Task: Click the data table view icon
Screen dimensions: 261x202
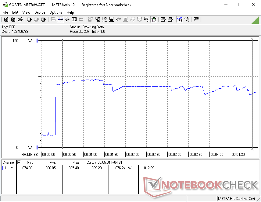Action: click(x=74, y=19)
